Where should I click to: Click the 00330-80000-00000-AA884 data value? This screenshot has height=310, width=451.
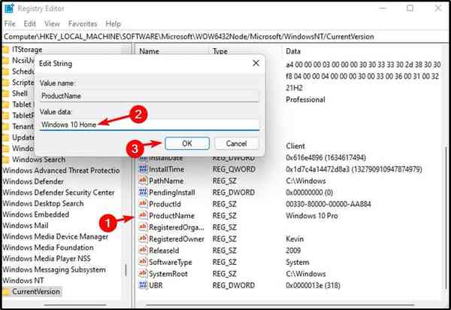tap(328, 204)
